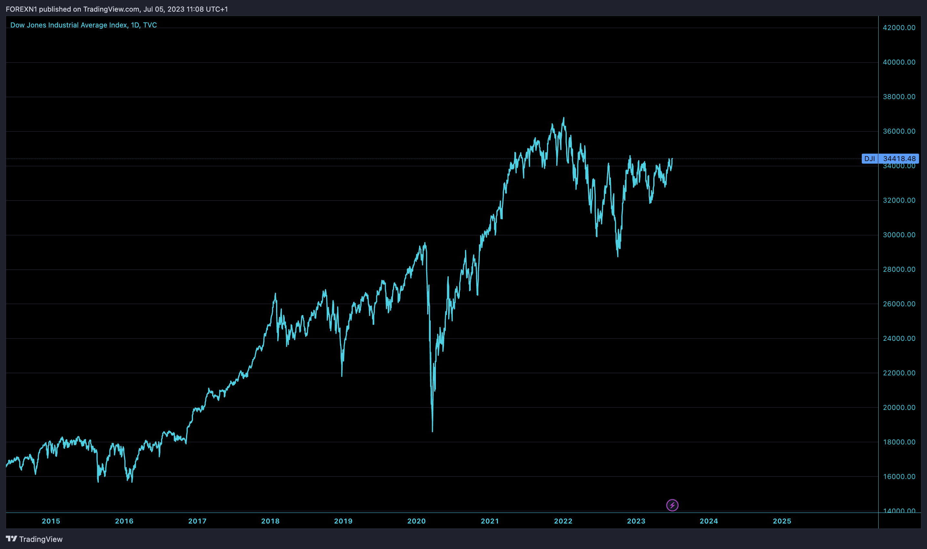Click the 30000.00 price axis label
This screenshot has width=927, height=549.
click(899, 235)
